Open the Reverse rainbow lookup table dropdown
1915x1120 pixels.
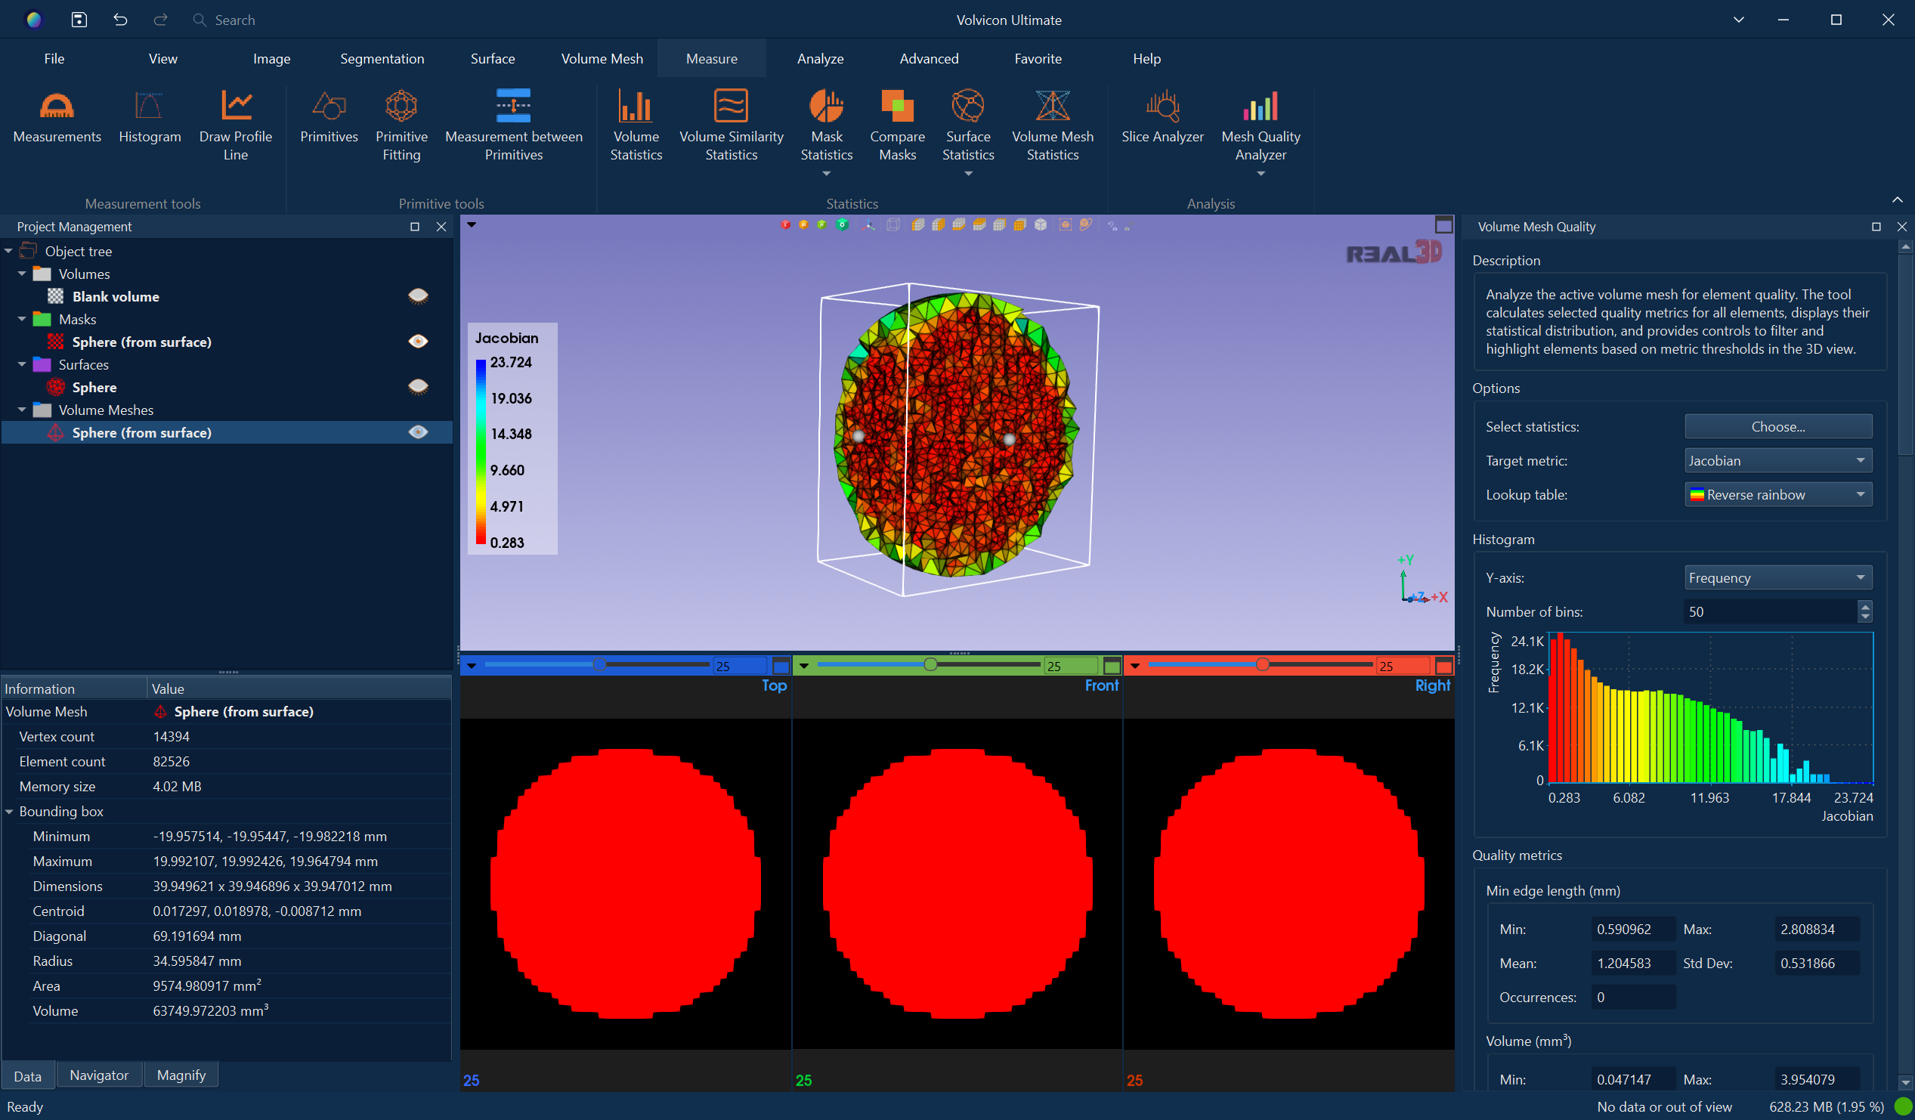1777,495
